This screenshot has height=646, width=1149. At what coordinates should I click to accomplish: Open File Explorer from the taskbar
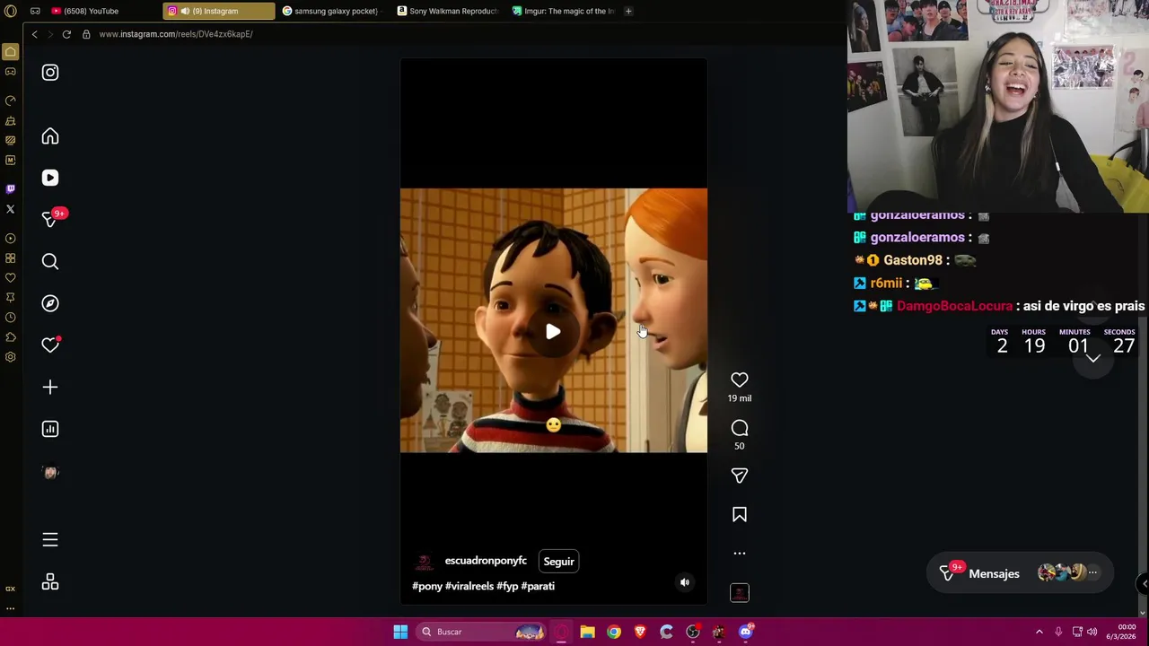[587, 632]
